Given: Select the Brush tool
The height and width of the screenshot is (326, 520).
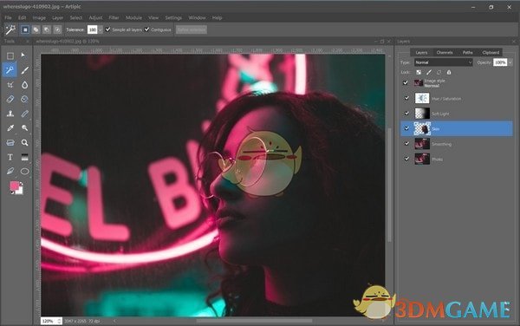Looking at the screenshot, I should pos(25,70).
